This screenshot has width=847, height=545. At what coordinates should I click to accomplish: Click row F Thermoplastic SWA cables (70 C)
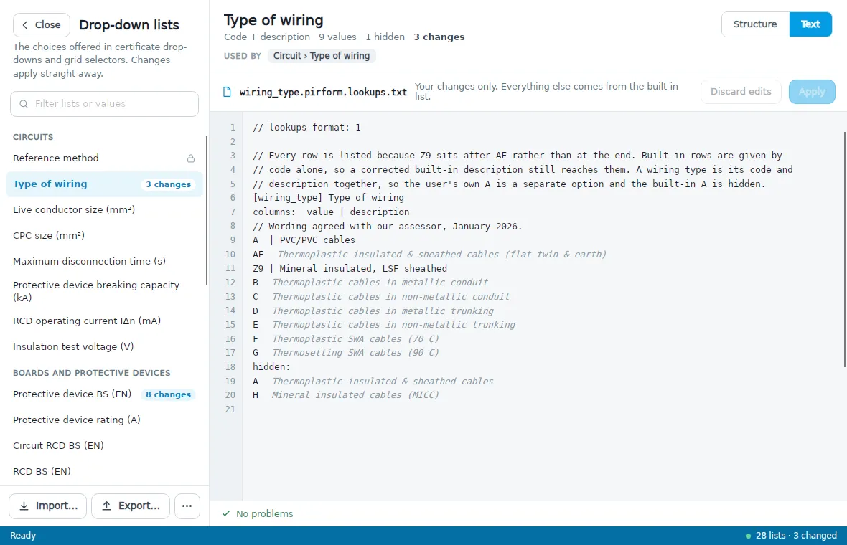[x=346, y=339]
